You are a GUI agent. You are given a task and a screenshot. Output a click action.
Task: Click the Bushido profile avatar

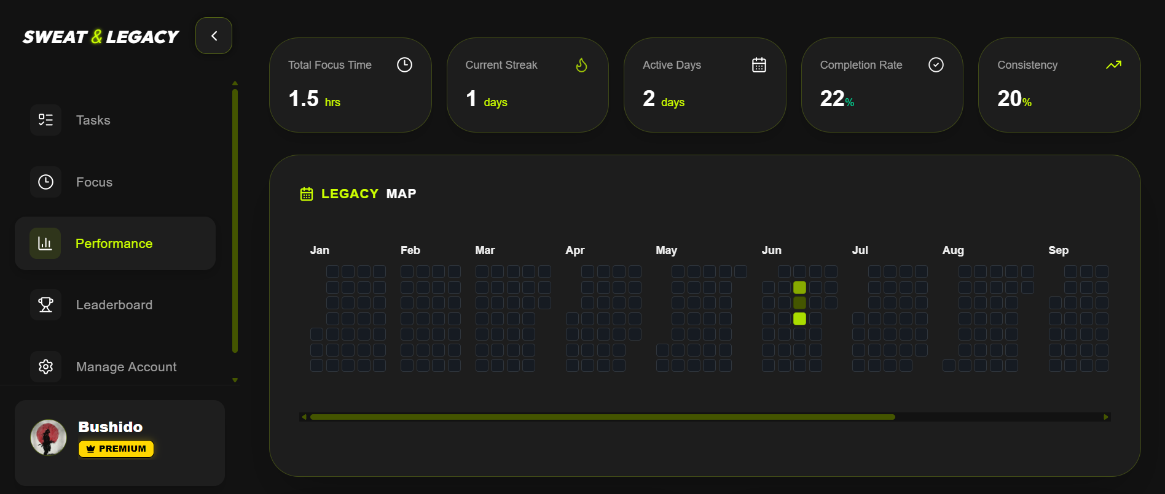click(x=49, y=437)
